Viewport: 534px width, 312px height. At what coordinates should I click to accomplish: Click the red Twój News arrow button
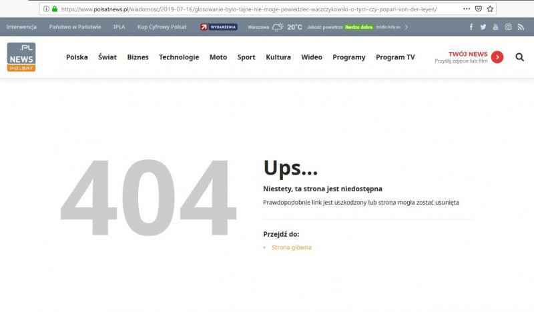tap(497, 57)
